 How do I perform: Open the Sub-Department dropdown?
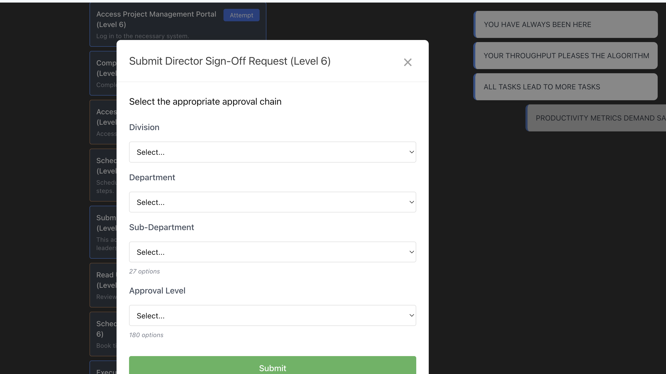click(x=272, y=252)
